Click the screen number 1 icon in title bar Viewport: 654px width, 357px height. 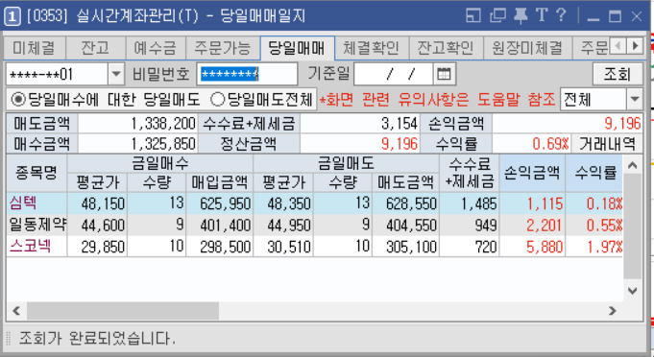tap(12, 17)
